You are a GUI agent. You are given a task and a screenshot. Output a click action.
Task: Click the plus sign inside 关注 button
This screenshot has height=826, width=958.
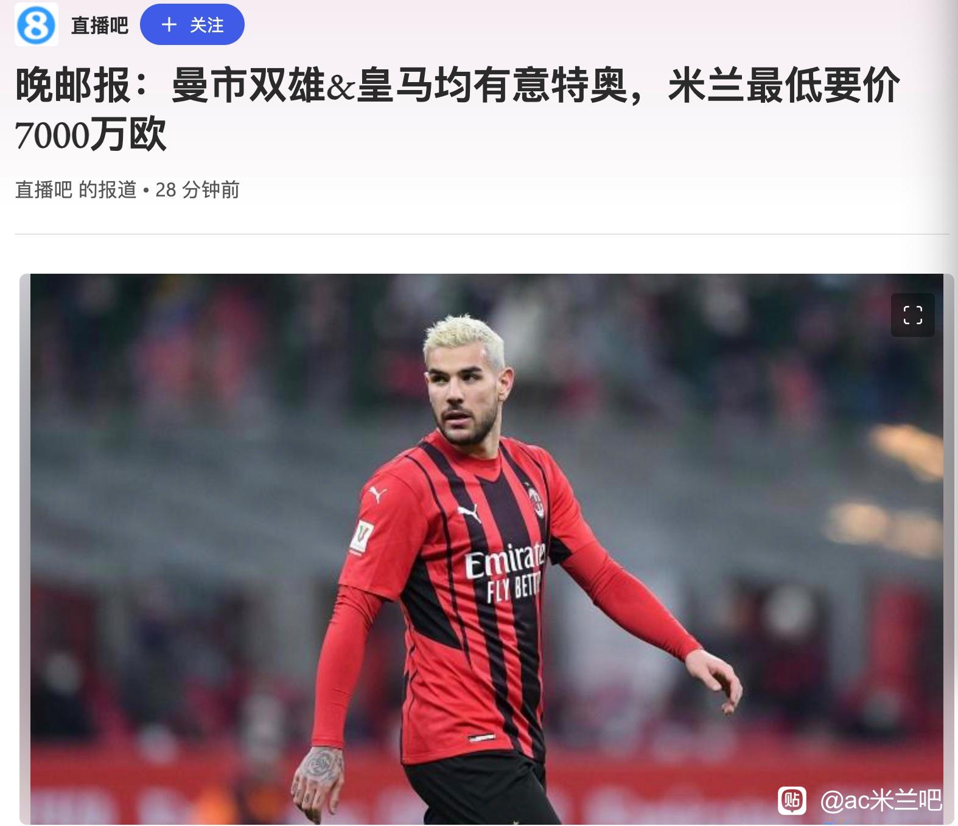point(169,25)
